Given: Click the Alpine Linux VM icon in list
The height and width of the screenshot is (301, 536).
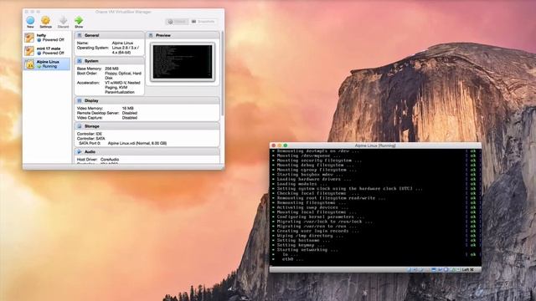Looking at the screenshot, I should (29, 64).
